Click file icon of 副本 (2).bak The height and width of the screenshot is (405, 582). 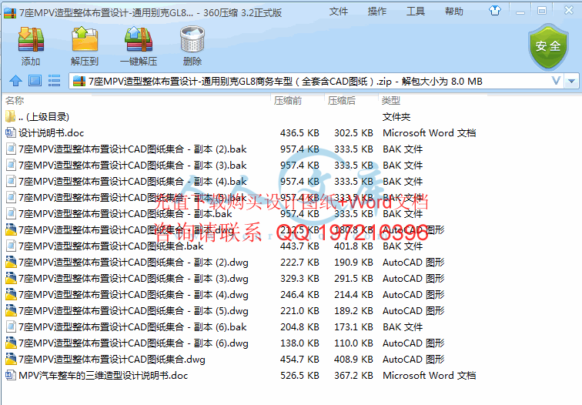[x=11, y=149]
